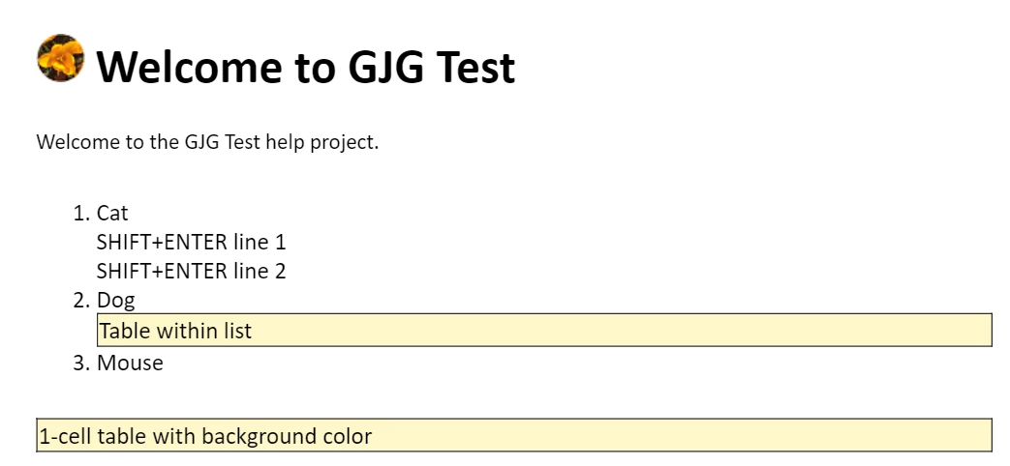Click the yellow background right of 'Table within list'
1010x466 pixels.
tap(622, 331)
